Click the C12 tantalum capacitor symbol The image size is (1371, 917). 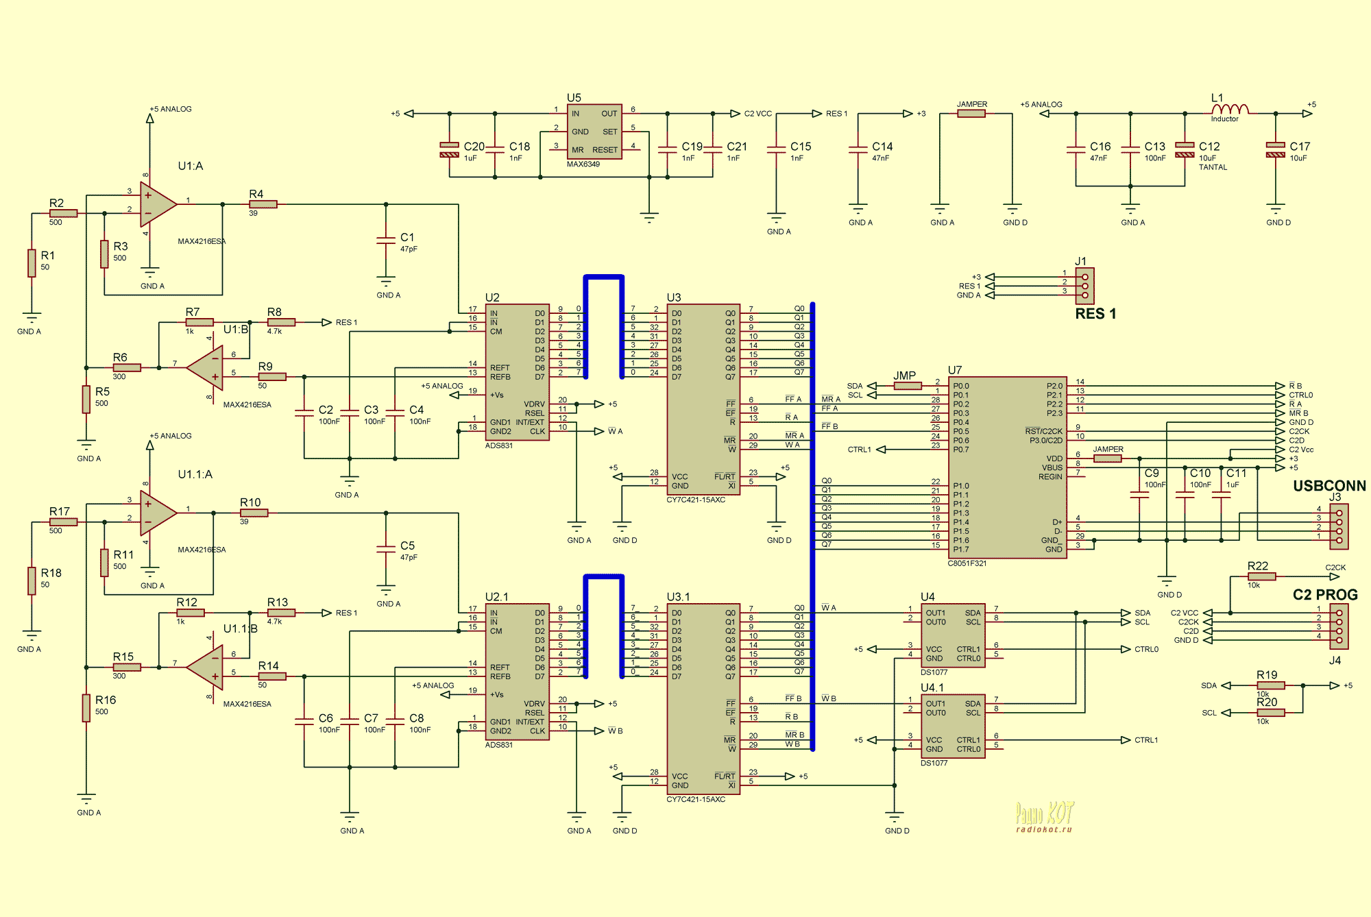(1185, 150)
